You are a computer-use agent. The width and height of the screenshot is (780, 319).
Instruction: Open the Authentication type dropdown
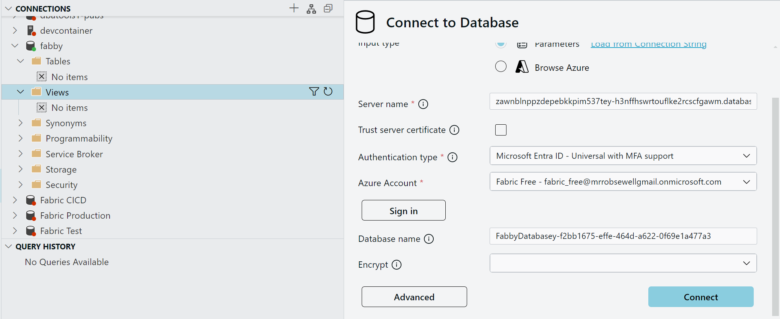coord(623,156)
